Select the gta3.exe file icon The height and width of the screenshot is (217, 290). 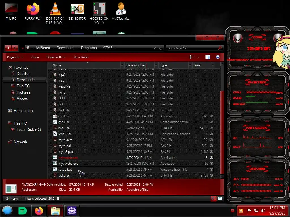coord(55,116)
